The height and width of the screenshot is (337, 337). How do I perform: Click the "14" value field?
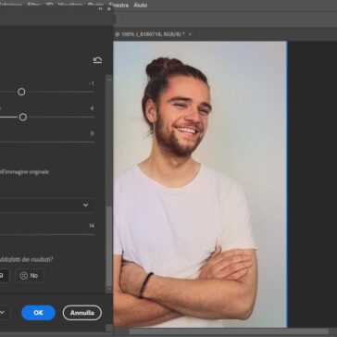pyautogui.click(x=92, y=226)
